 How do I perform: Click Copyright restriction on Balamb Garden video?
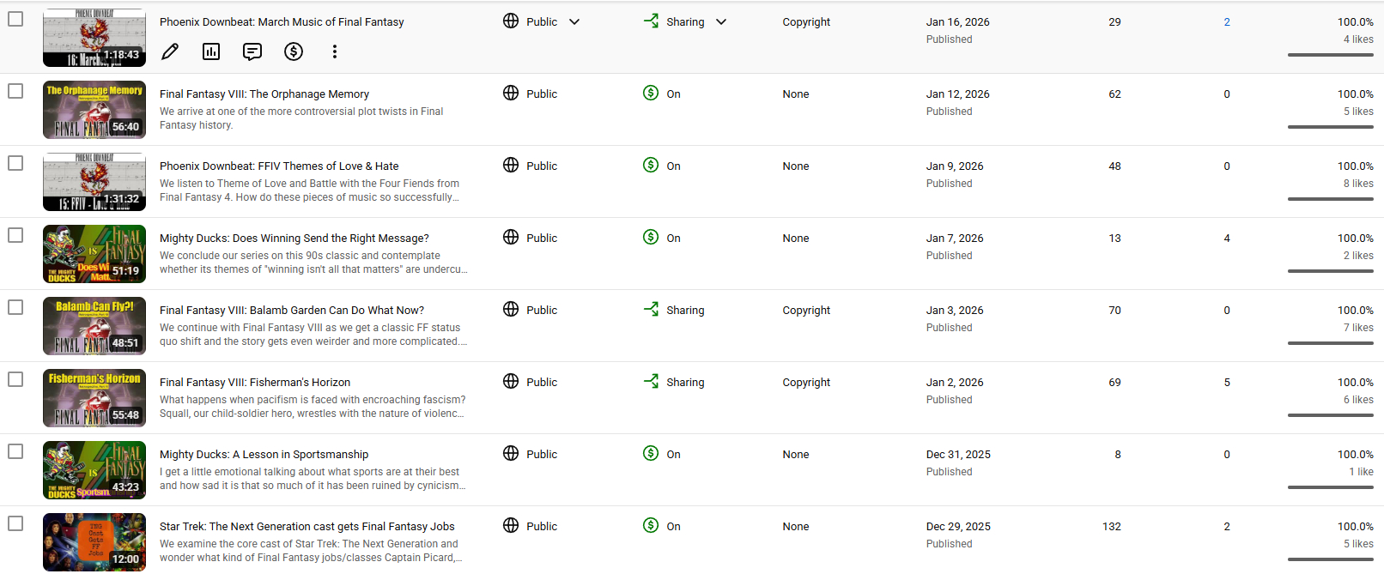pos(806,311)
